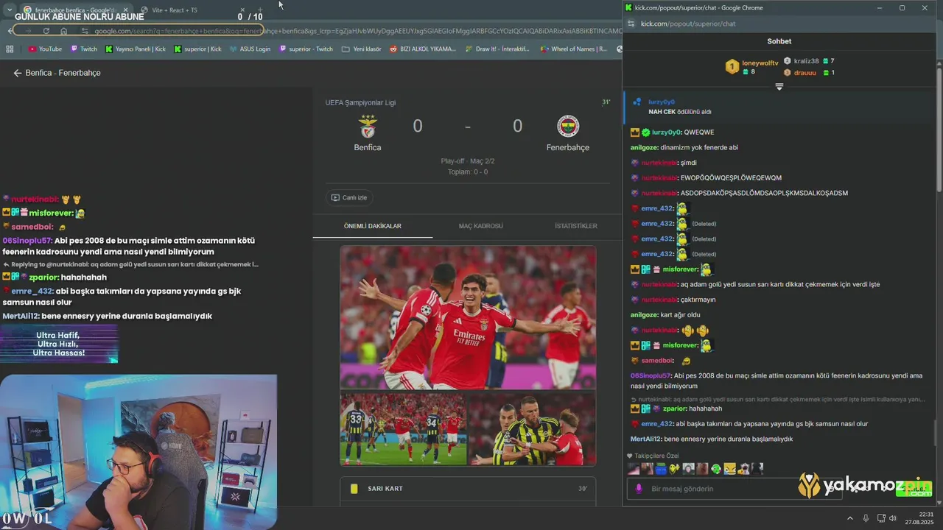Image resolution: width=943 pixels, height=530 pixels.
Task: Open the tab search dropdown
Action: pyautogui.click(x=9, y=10)
